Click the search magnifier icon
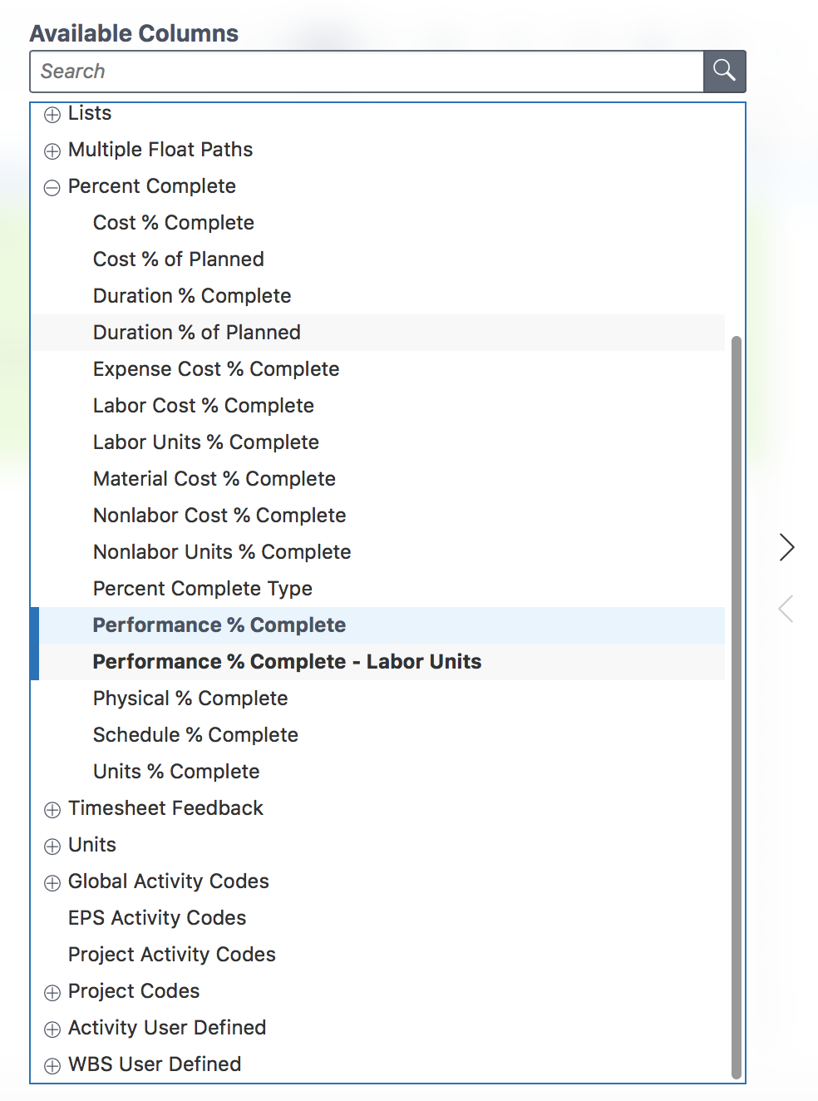Image resolution: width=818 pixels, height=1101 pixels. tap(722, 72)
